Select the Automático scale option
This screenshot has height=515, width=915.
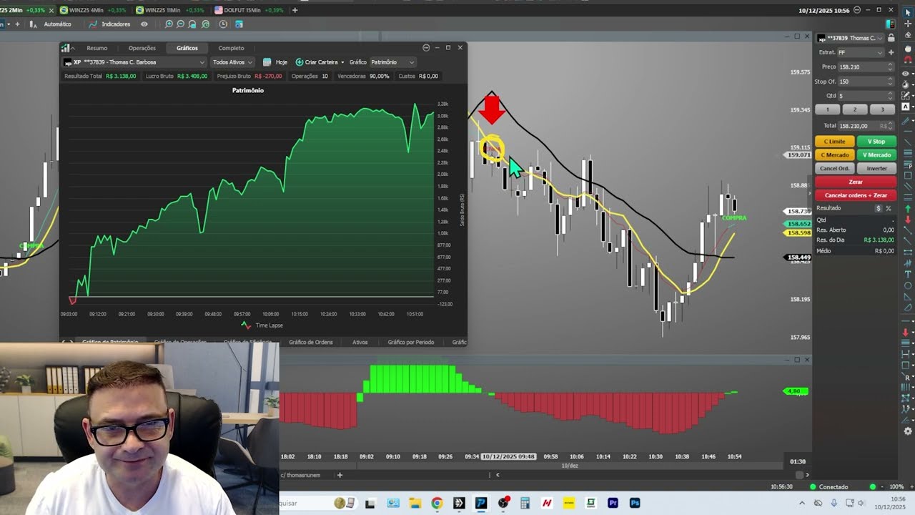57,24
